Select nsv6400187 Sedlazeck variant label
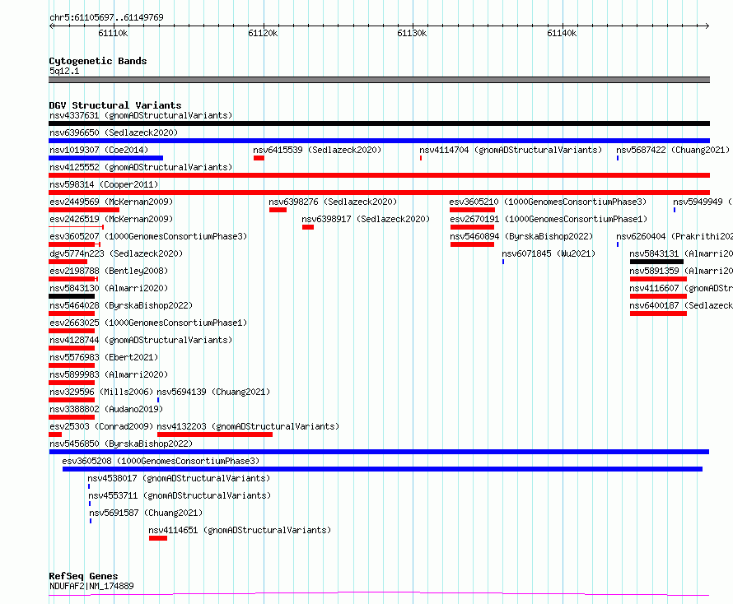The image size is (733, 604). [680, 305]
